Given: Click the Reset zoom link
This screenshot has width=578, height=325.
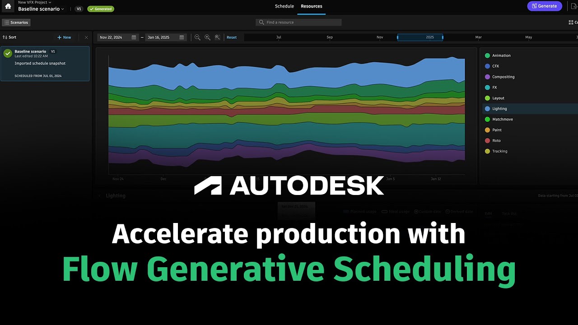Looking at the screenshot, I should [232, 37].
